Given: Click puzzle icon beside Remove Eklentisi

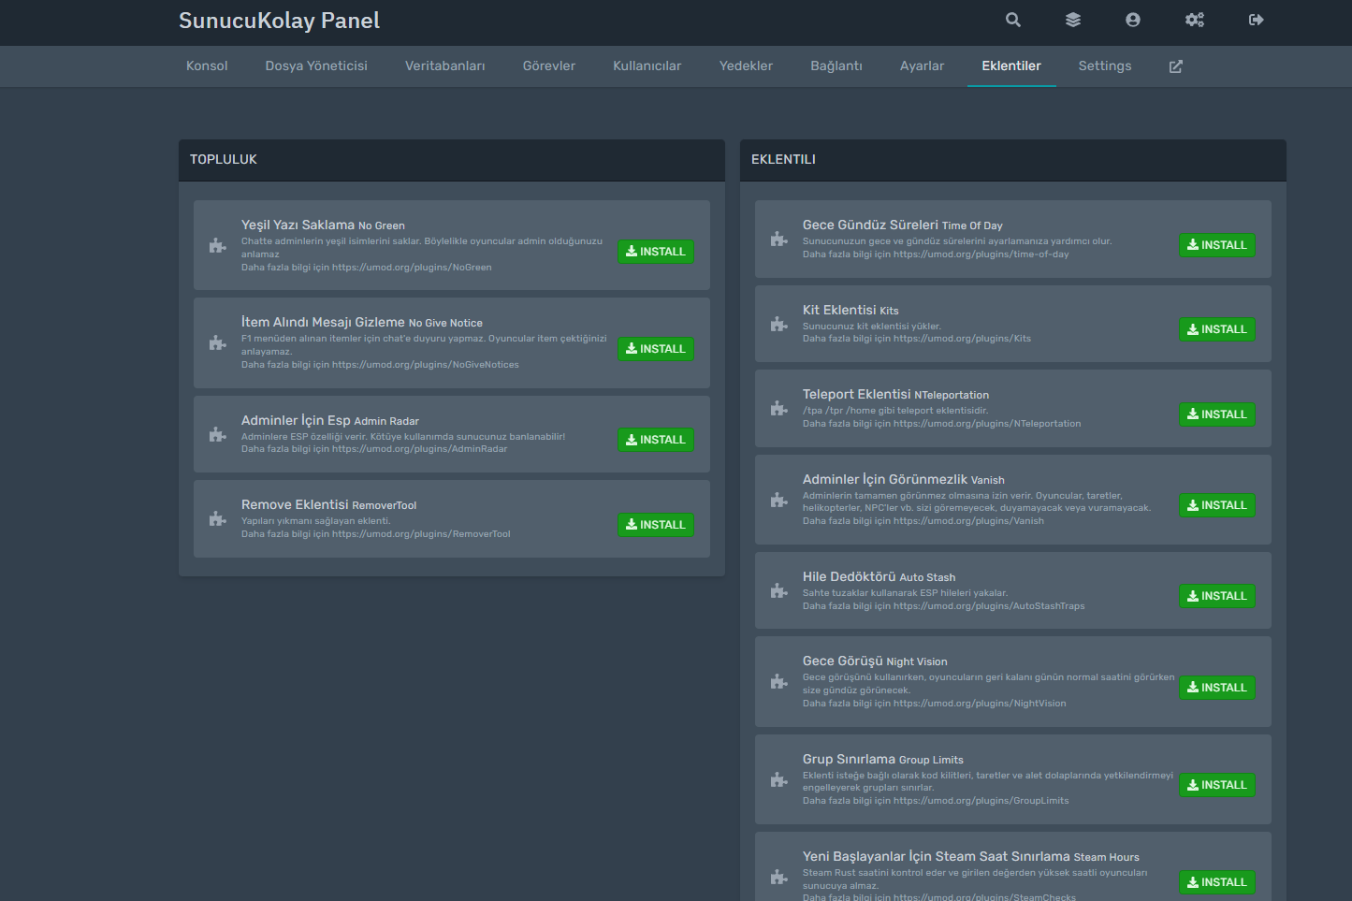Looking at the screenshot, I should 217,518.
